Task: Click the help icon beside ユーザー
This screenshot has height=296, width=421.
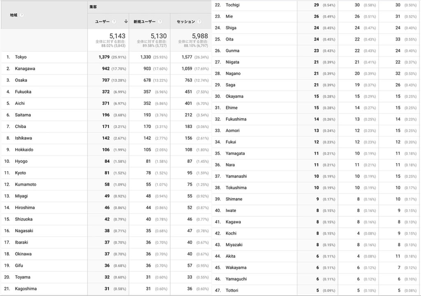Action: point(114,21)
